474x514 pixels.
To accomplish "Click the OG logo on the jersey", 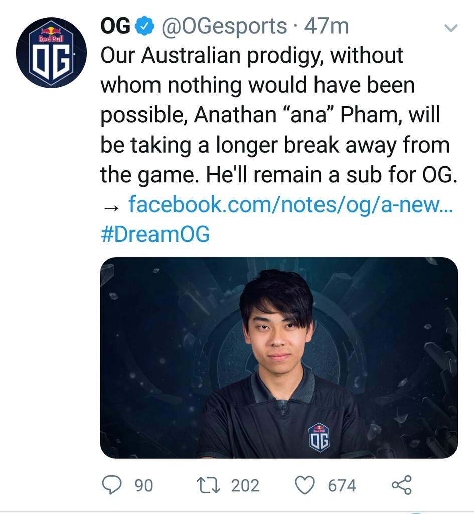I will click(319, 437).
